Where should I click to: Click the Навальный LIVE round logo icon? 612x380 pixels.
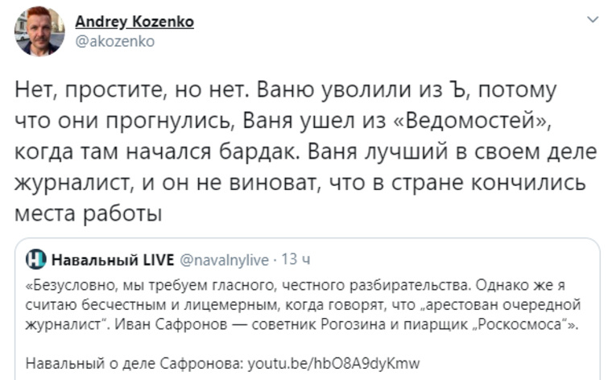[x=36, y=259]
